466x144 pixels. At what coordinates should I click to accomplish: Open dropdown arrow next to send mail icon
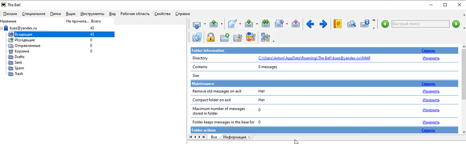(222, 24)
